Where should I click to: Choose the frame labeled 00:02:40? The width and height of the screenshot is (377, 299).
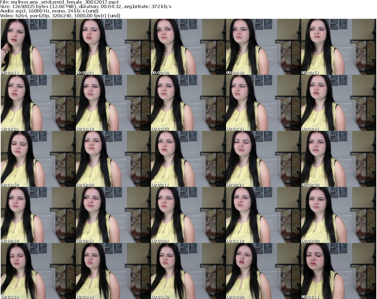[x=38, y=215]
